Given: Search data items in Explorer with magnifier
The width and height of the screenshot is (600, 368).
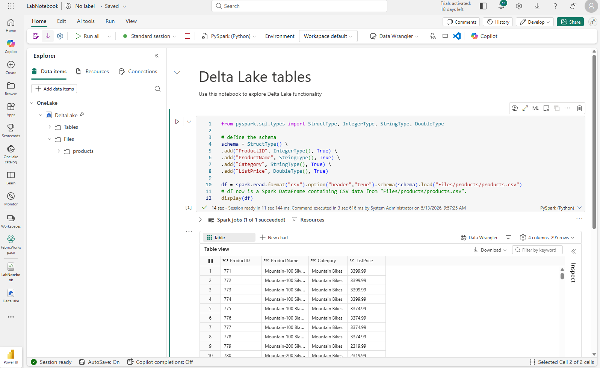Looking at the screenshot, I should (157, 89).
